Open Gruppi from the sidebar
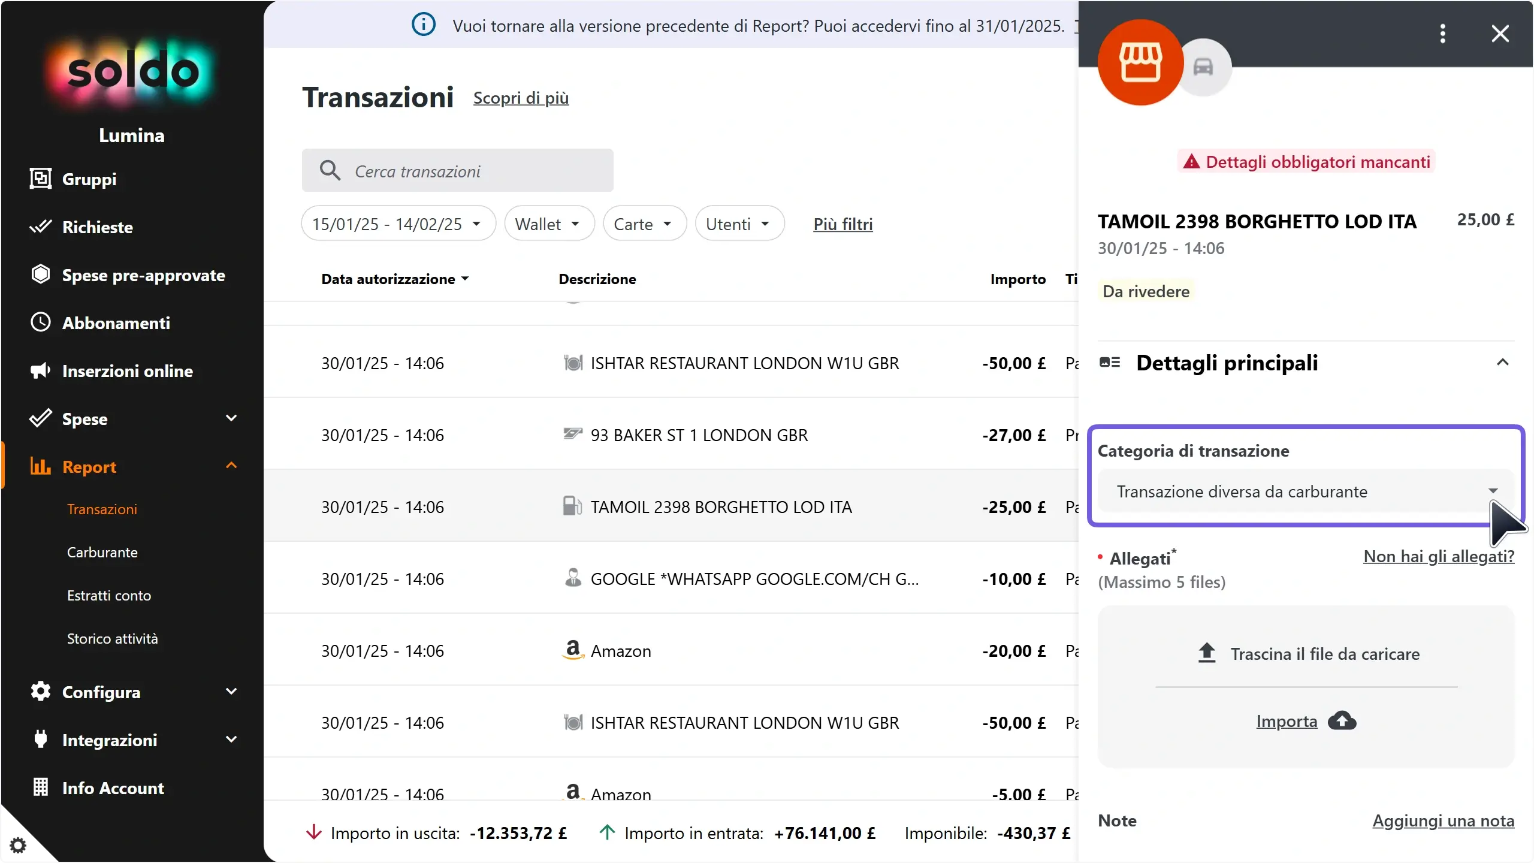The image size is (1534, 863). [x=89, y=179]
